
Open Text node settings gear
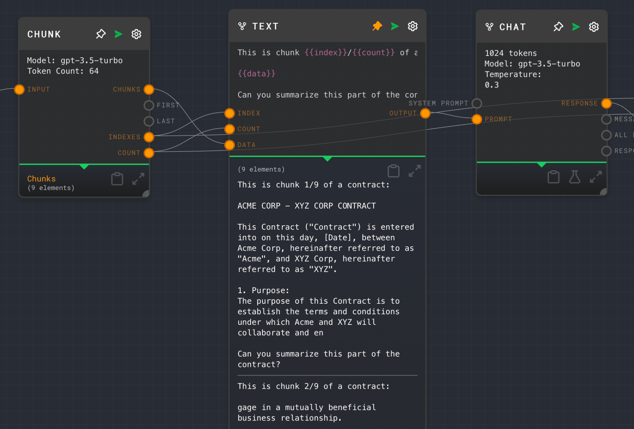click(413, 26)
